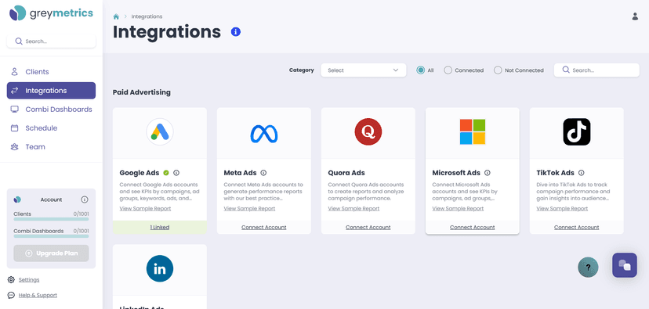649x309 pixels.
Task: Click the Settings gear icon
Action: tap(11, 280)
